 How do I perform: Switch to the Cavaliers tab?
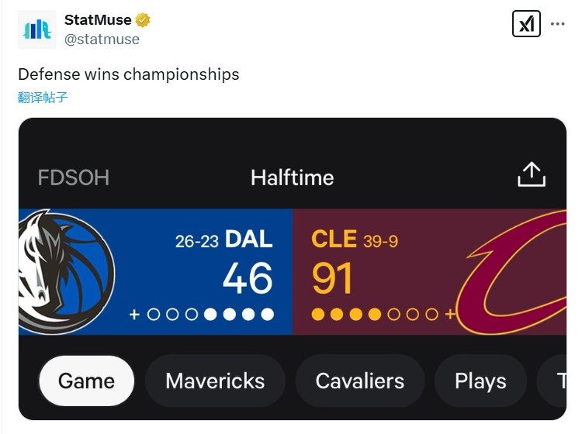click(x=359, y=381)
